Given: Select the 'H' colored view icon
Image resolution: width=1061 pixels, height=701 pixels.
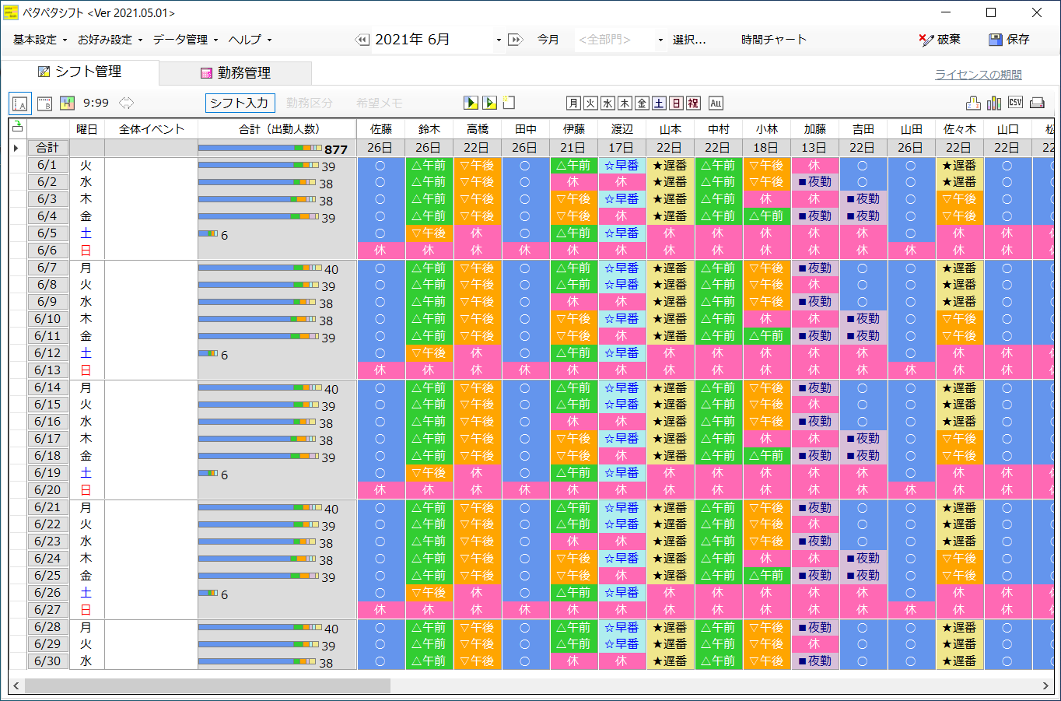Looking at the screenshot, I should pyautogui.click(x=67, y=103).
